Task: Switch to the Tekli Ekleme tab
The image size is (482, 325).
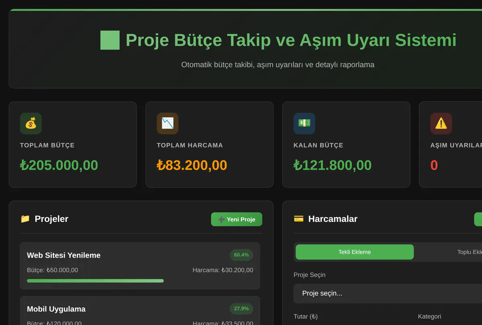Action: (355, 252)
